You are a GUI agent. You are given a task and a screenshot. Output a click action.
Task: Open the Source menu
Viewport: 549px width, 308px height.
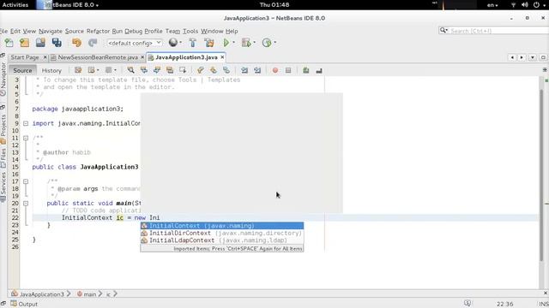coord(75,31)
